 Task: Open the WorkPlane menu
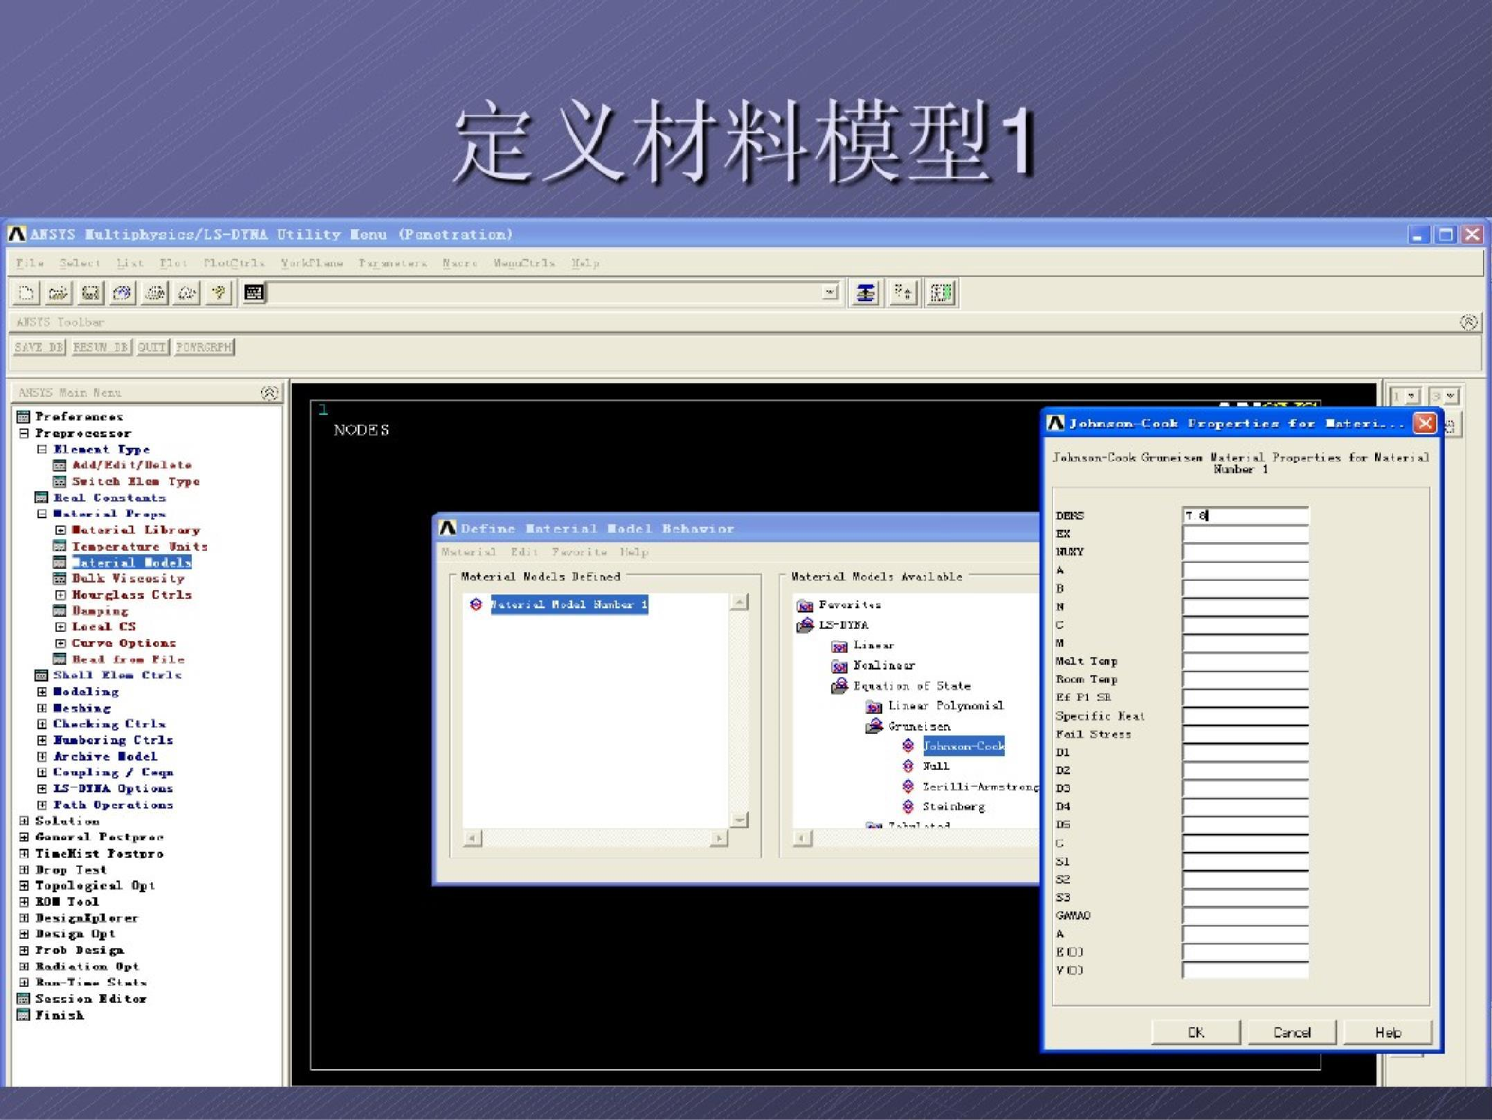pyautogui.click(x=312, y=263)
